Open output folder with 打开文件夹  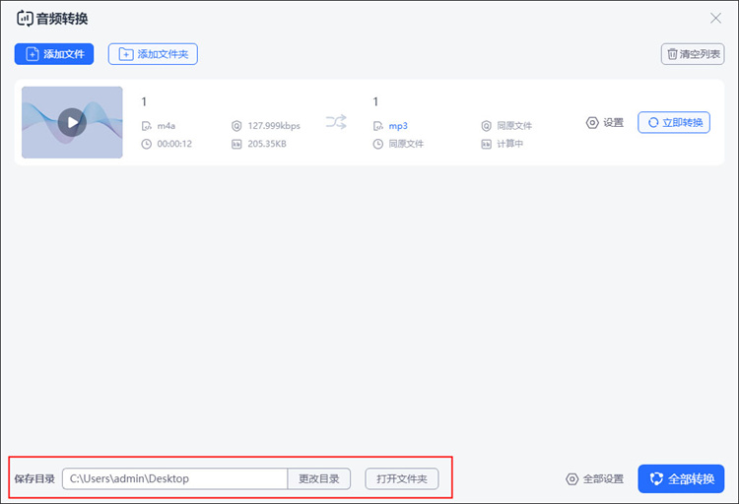pyautogui.click(x=402, y=479)
